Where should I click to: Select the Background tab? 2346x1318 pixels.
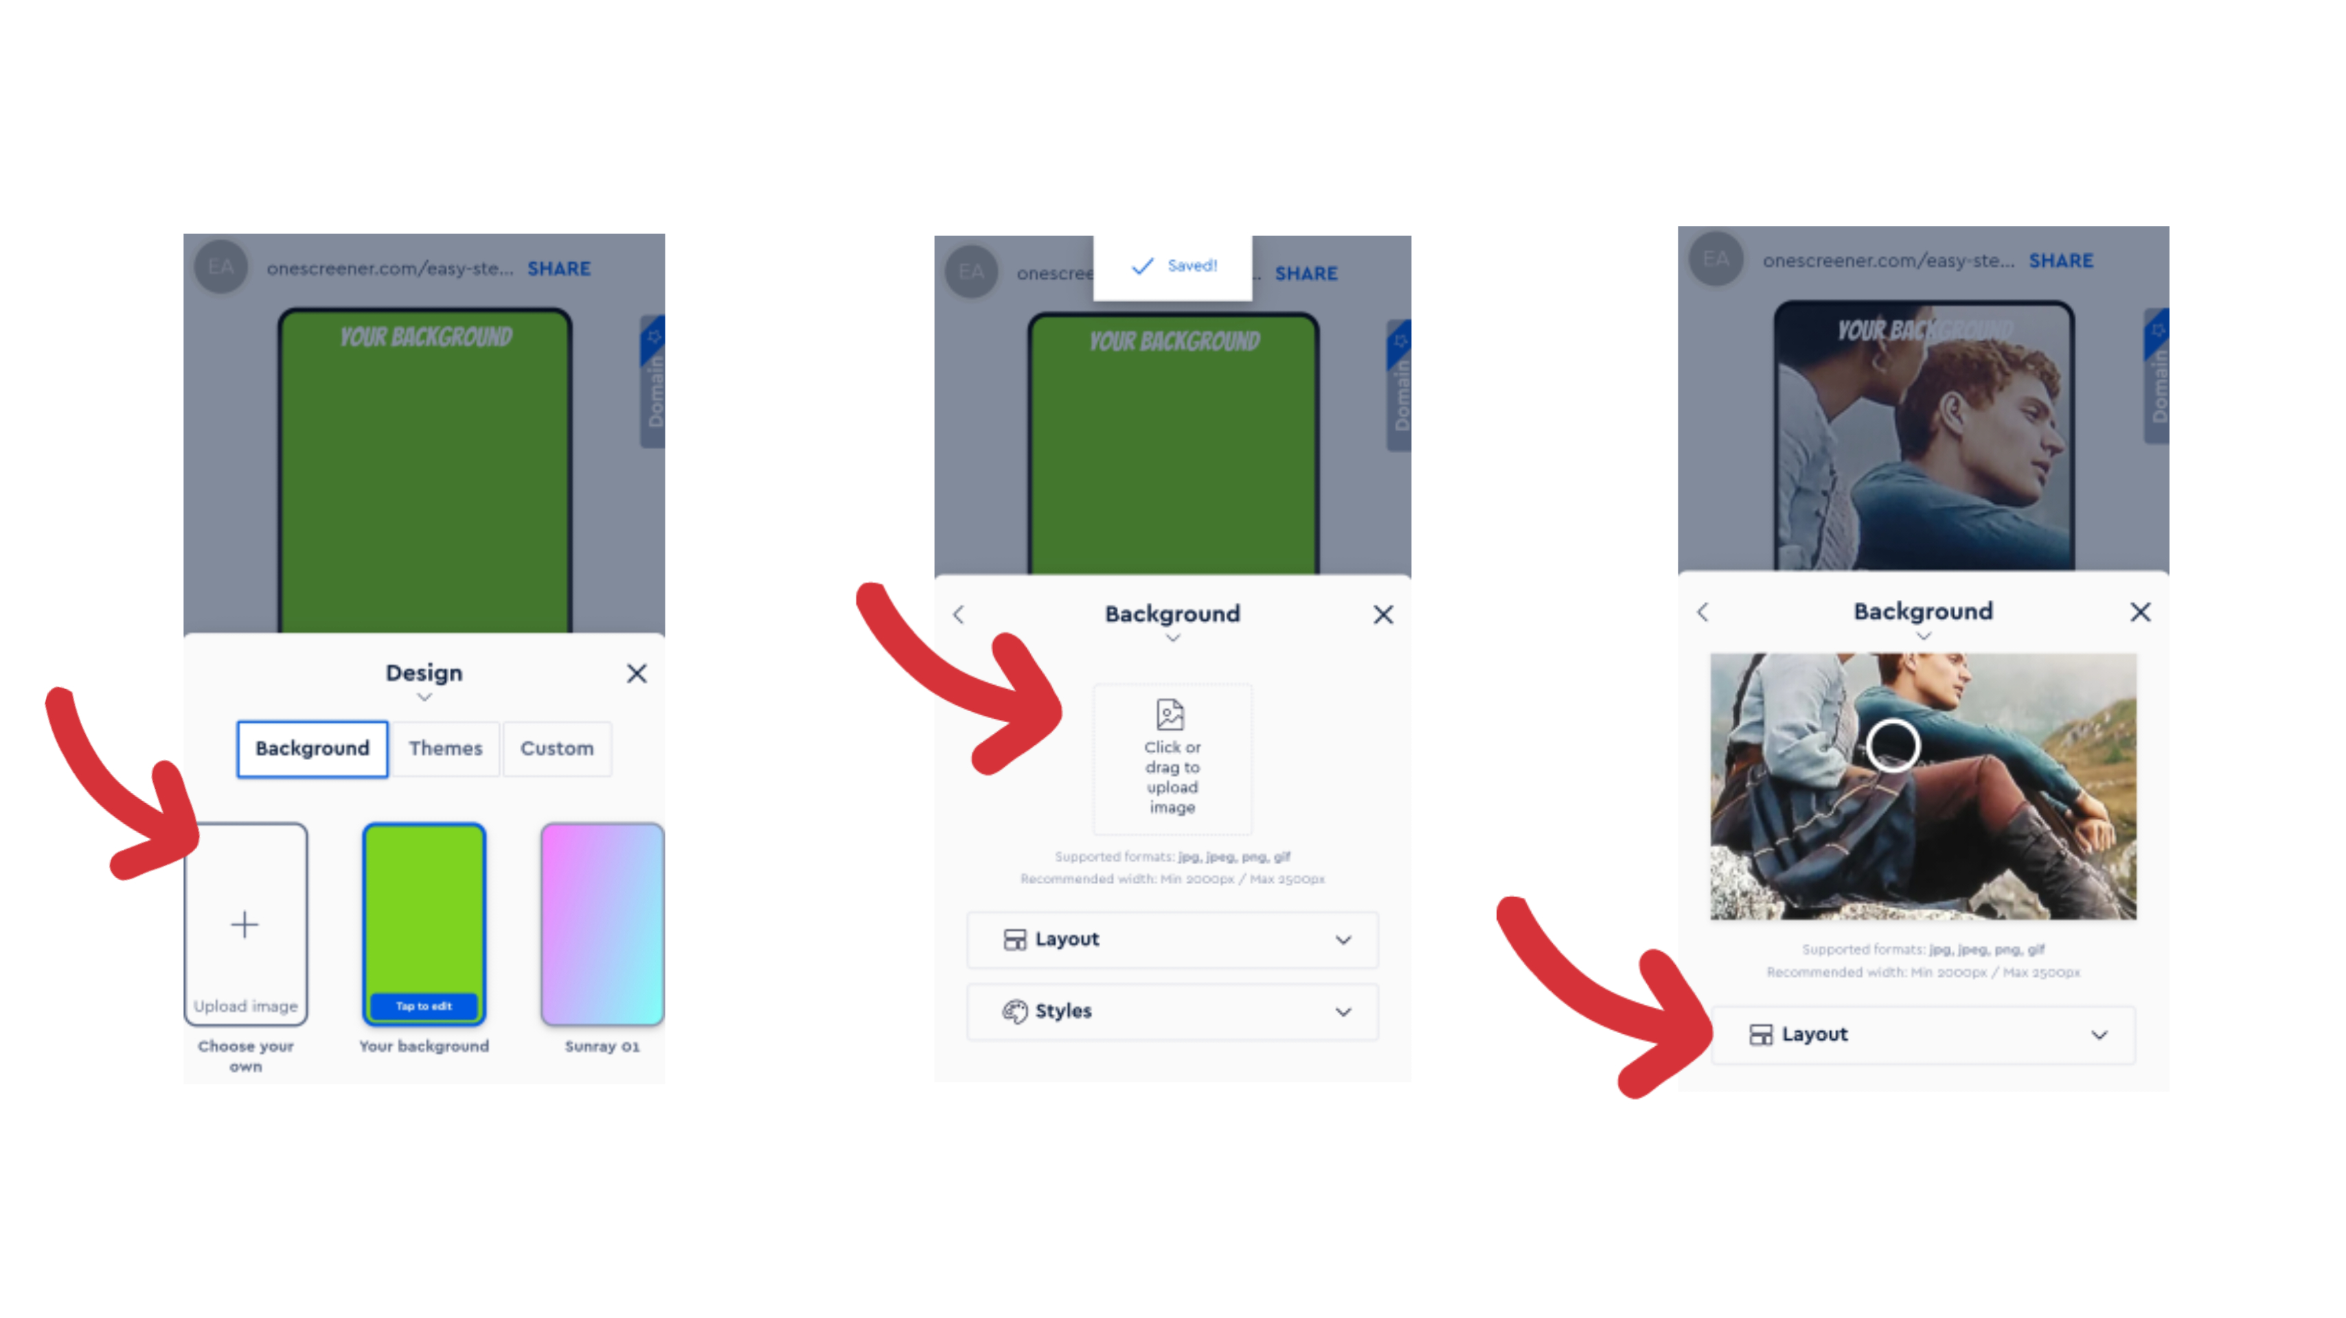point(312,748)
